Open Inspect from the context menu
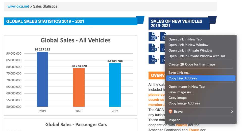 pyautogui.click(x=174, y=120)
